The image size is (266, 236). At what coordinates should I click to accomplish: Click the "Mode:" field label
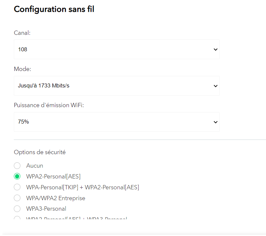tap(22, 69)
